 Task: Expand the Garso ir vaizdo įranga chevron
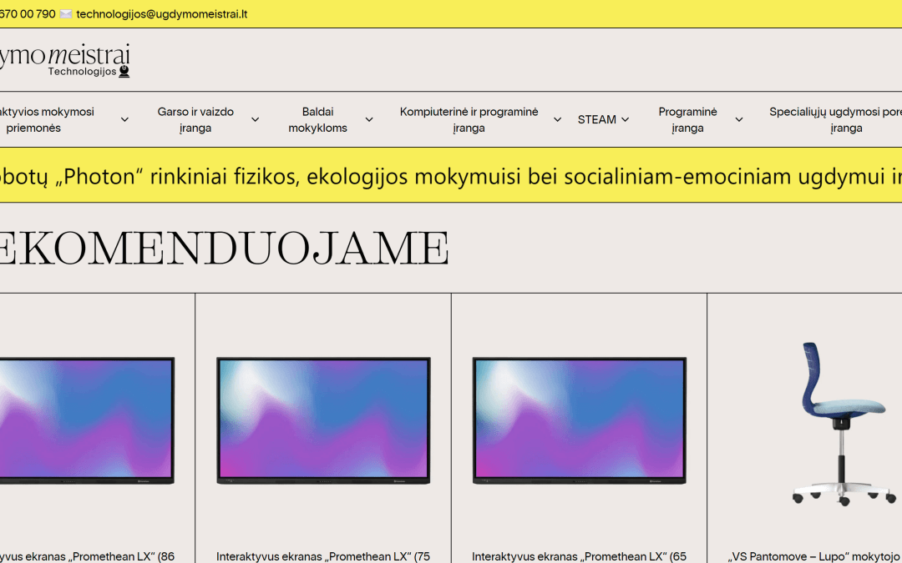(x=255, y=119)
